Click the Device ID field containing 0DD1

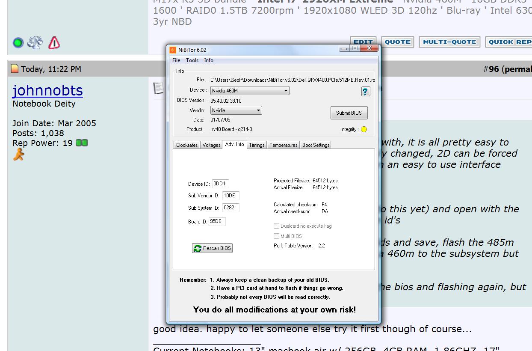coord(220,184)
